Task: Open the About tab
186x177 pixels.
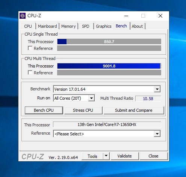Action: (x=137, y=26)
